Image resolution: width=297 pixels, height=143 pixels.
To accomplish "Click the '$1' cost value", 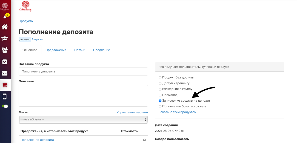I will pos(144,140).
